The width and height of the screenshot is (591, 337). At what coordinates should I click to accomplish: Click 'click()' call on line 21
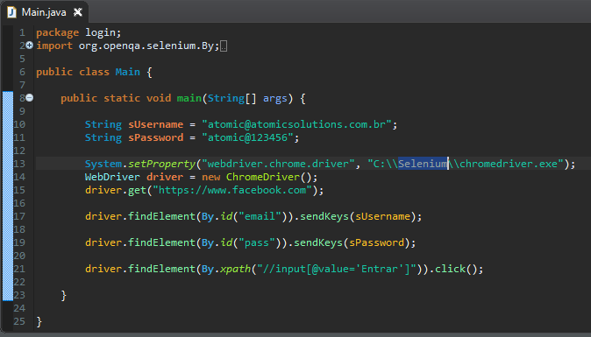456,269
